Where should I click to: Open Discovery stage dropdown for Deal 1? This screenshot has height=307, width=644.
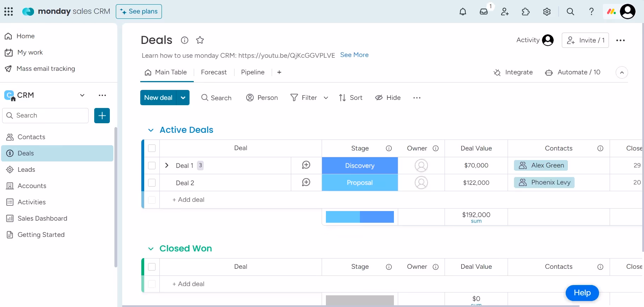360,165
